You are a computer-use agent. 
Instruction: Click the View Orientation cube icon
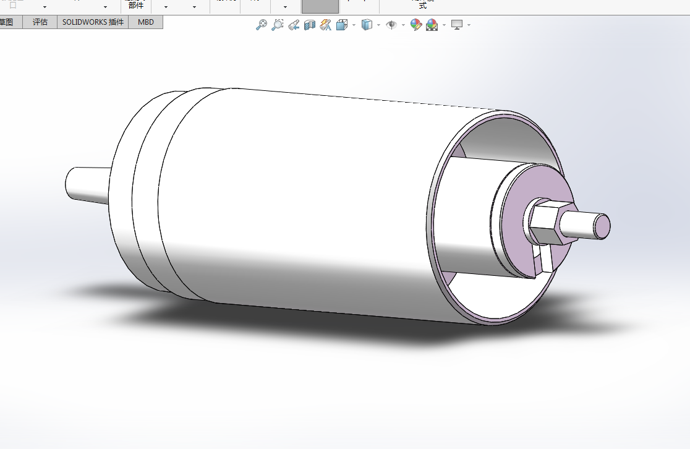[342, 25]
